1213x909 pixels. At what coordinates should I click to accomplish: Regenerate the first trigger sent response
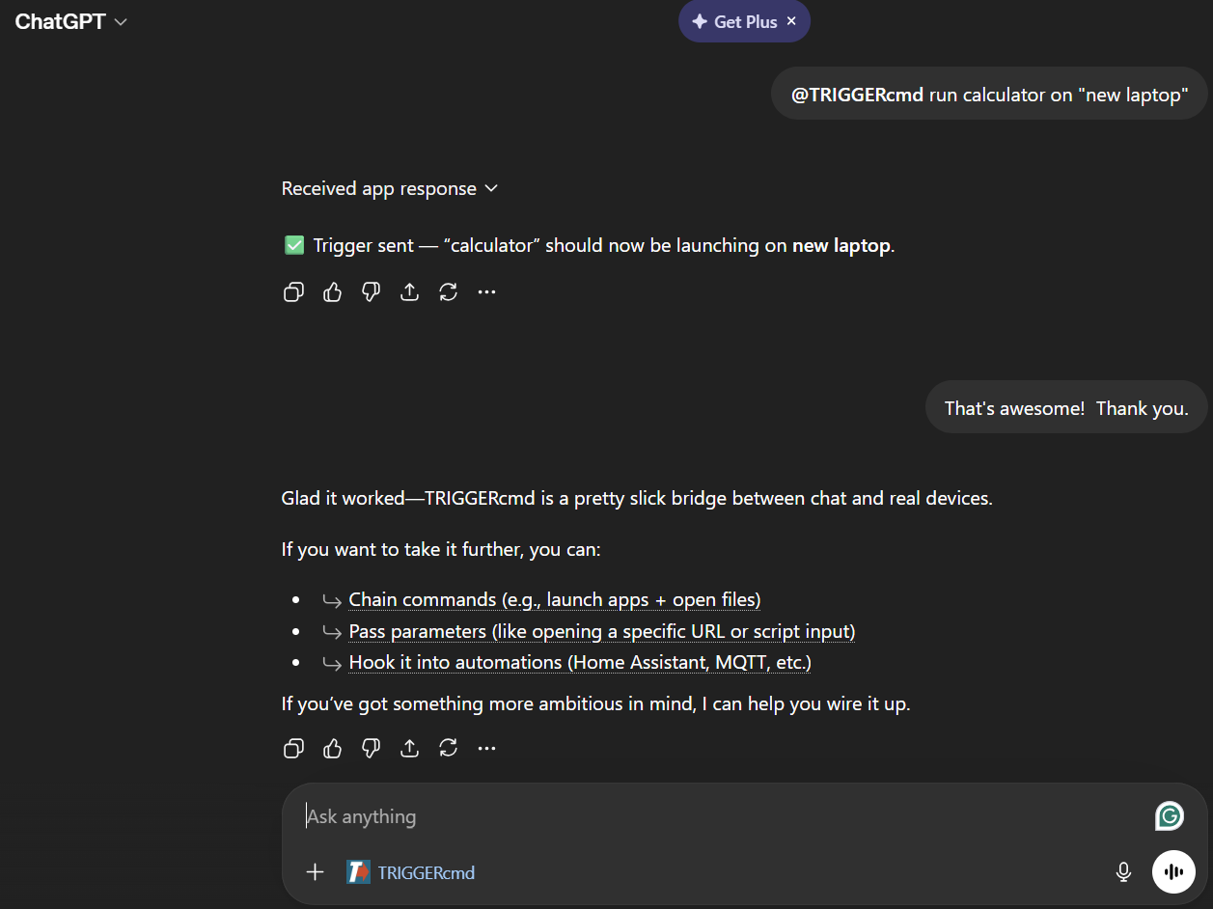click(448, 292)
